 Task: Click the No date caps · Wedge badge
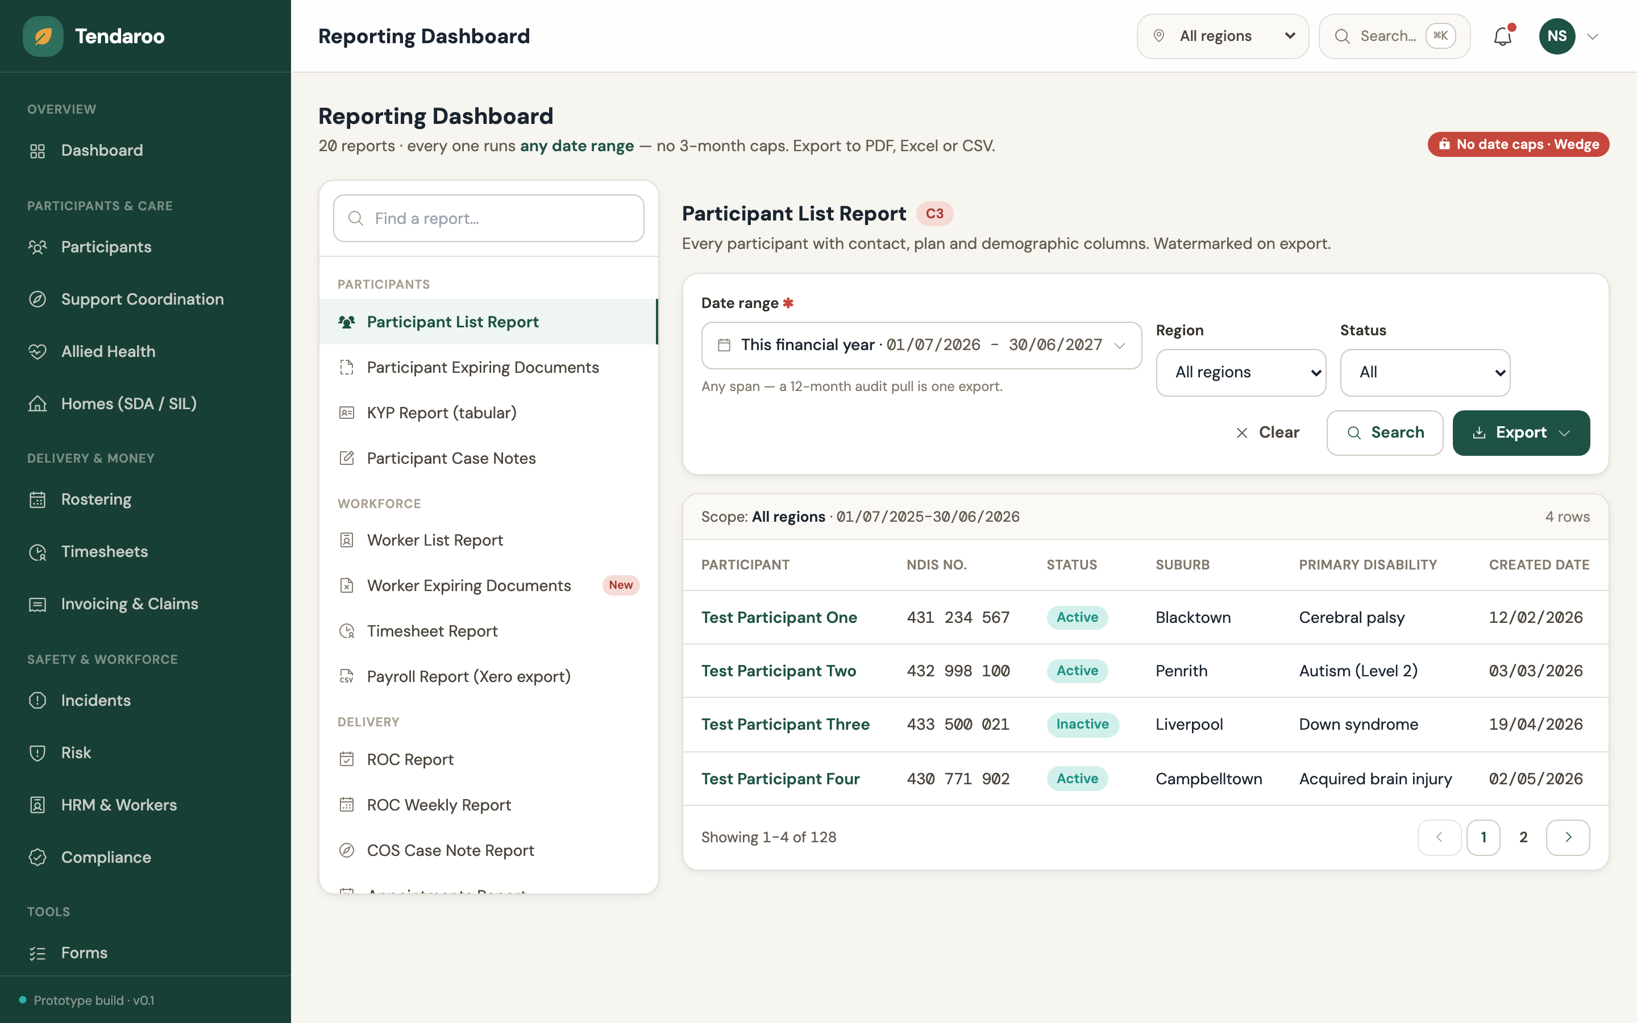[x=1518, y=144]
